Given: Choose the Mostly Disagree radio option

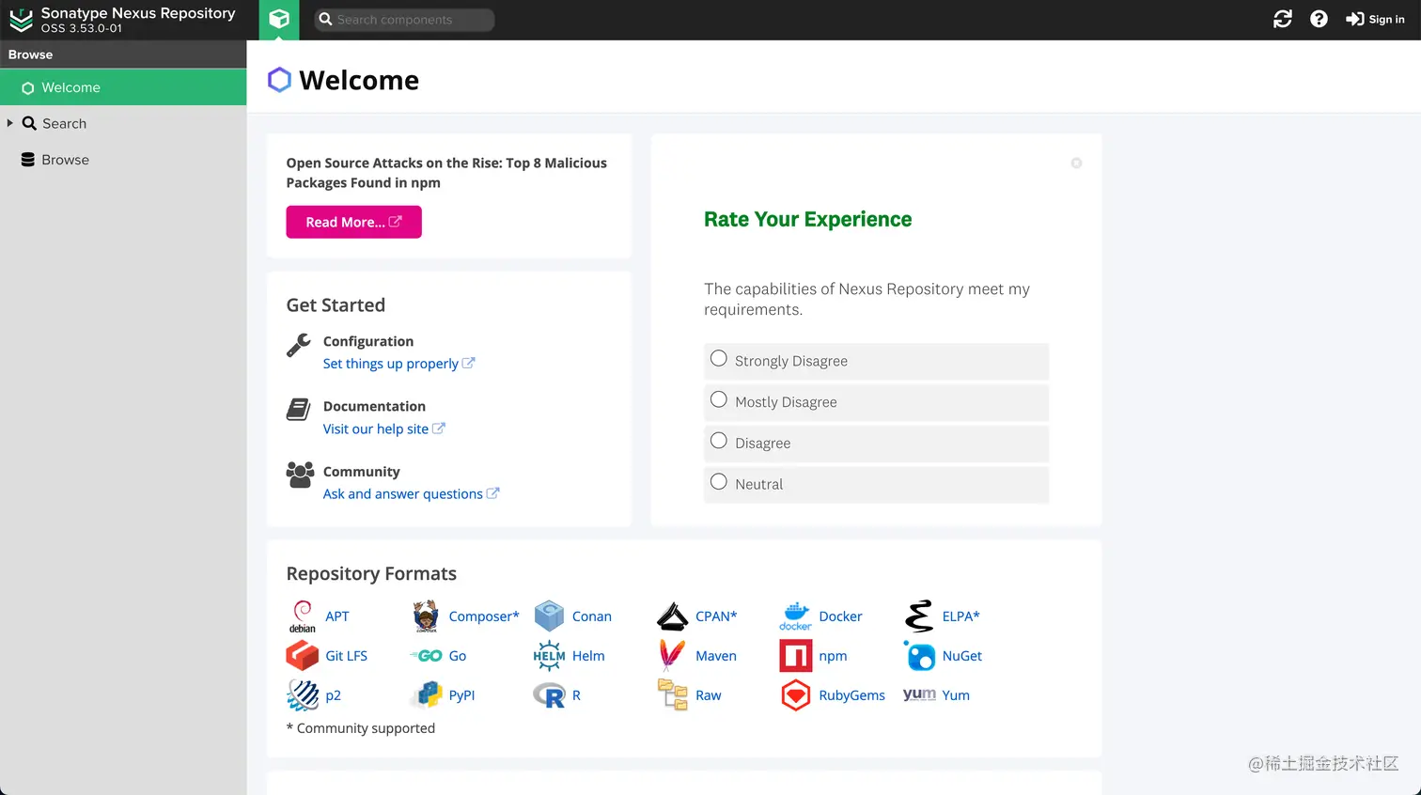Looking at the screenshot, I should (x=719, y=400).
